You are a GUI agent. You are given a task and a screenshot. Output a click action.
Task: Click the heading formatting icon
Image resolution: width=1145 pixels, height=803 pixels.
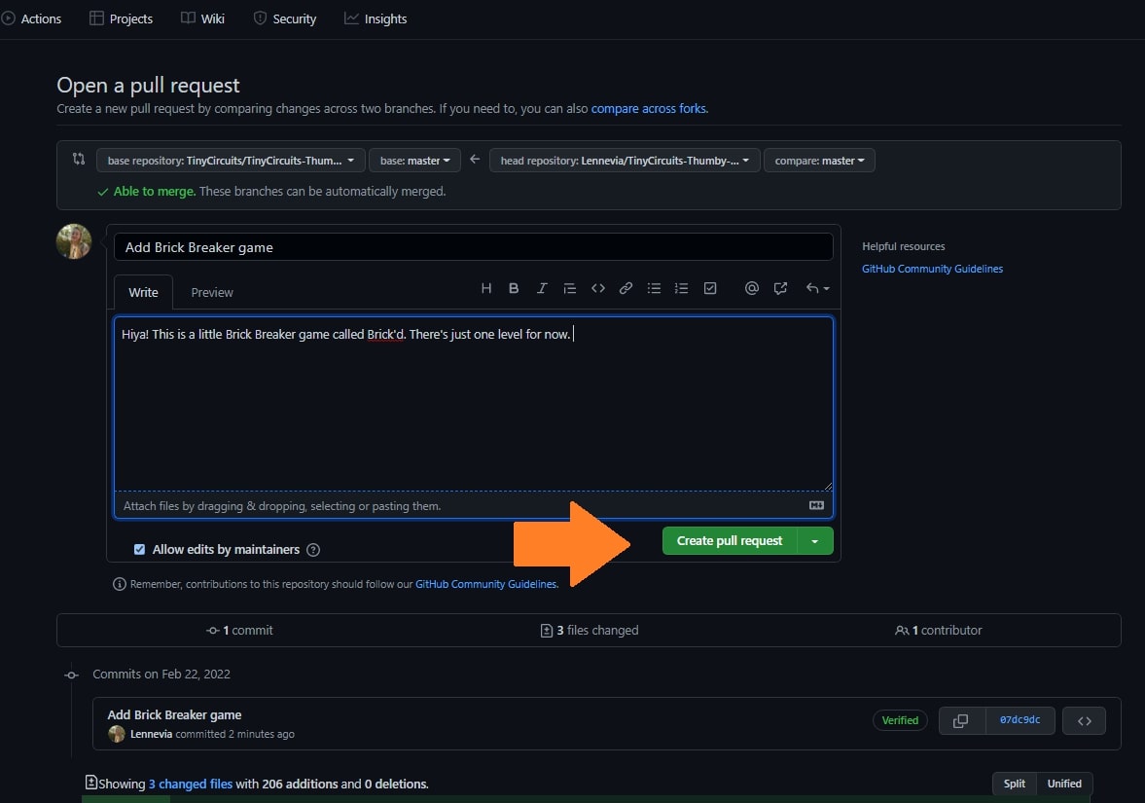pos(486,288)
